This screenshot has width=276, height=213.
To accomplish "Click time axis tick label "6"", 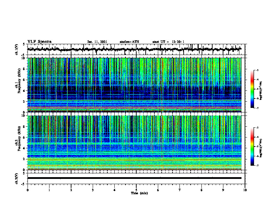I will [x=158, y=190].
